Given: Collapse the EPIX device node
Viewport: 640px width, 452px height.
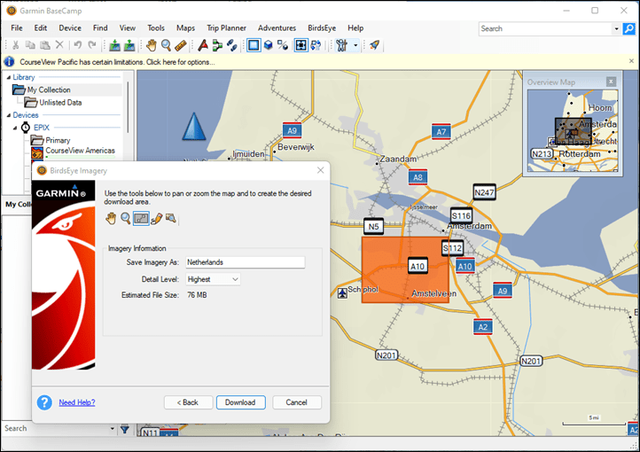Looking at the screenshot, I should [15, 128].
